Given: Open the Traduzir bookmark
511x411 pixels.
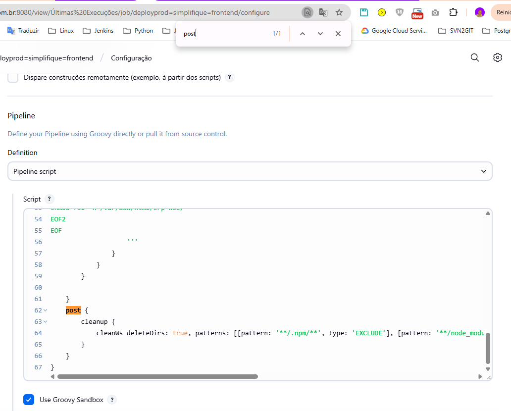Looking at the screenshot, I should pos(23,31).
